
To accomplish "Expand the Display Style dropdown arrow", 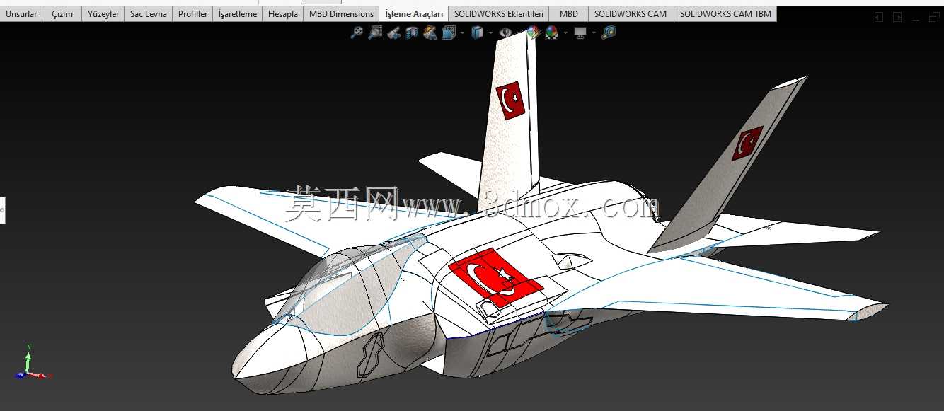I will (x=490, y=33).
